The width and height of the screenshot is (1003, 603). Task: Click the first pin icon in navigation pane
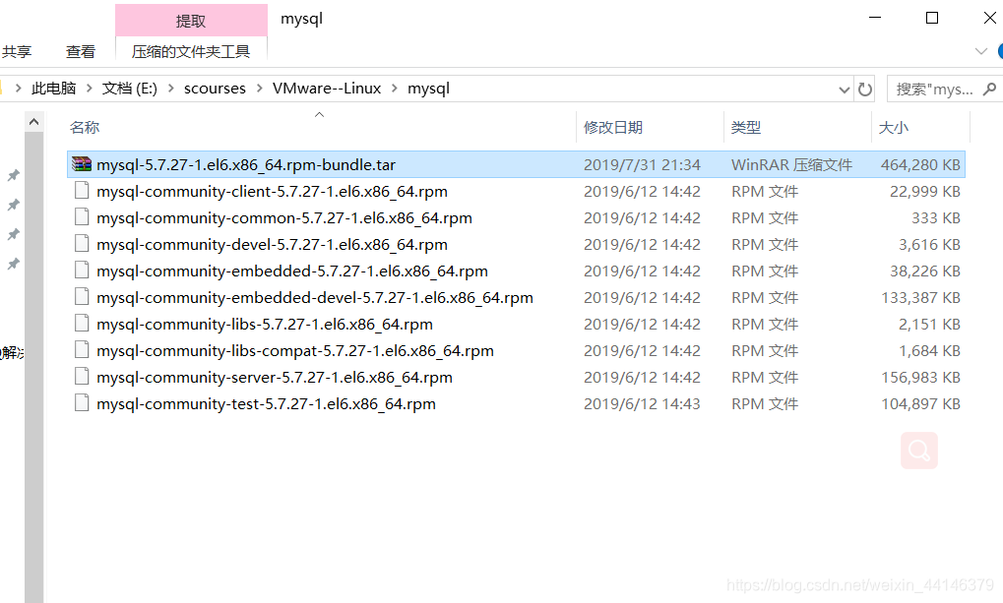14,175
